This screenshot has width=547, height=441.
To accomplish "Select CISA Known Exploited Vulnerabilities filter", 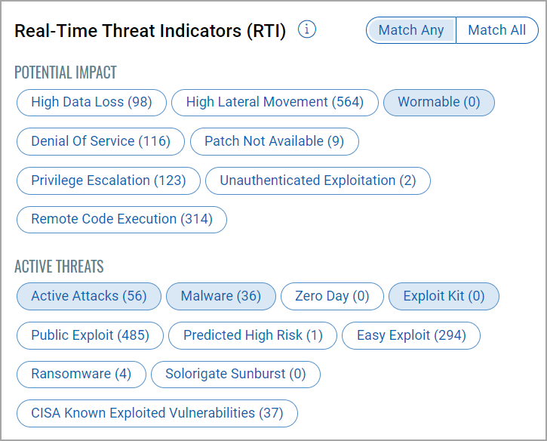I will 157,413.
